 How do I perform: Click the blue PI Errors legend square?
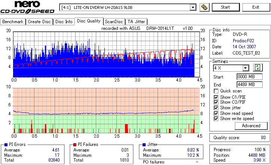coord(6,145)
